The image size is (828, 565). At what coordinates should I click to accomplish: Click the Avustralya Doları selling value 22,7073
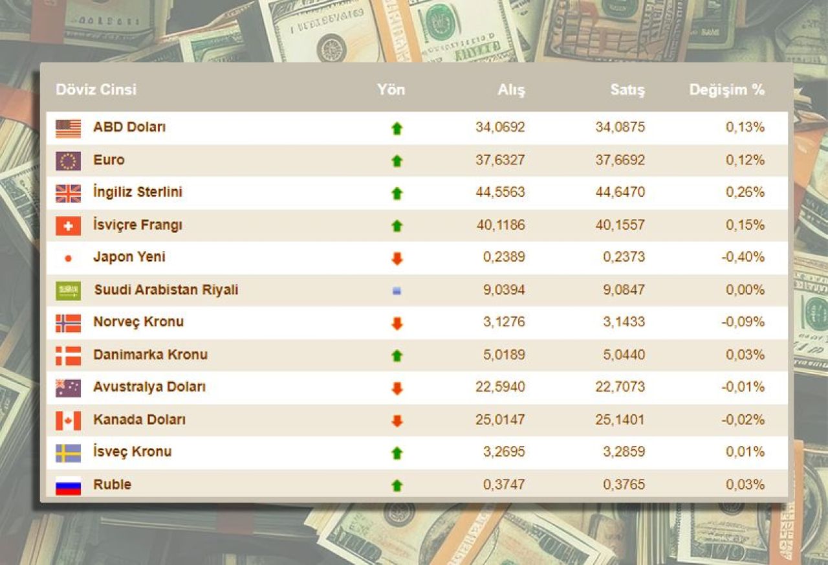[x=620, y=387]
